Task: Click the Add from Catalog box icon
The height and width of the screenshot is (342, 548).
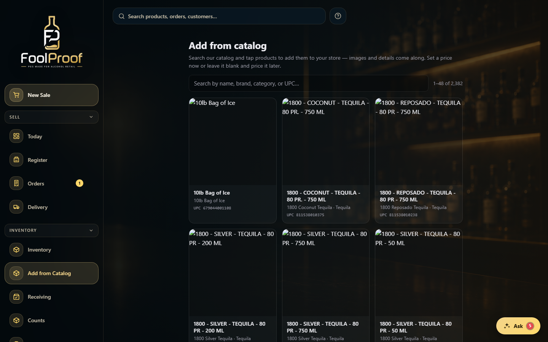Action: pyautogui.click(x=16, y=273)
